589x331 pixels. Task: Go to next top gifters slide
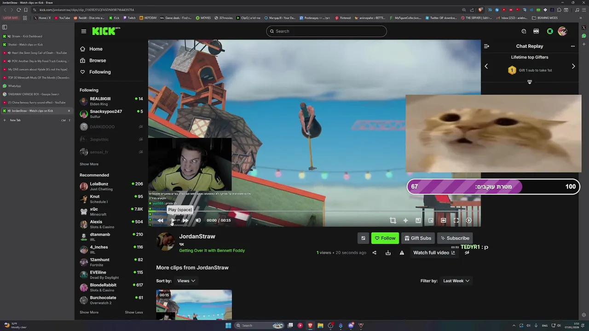coord(573,66)
